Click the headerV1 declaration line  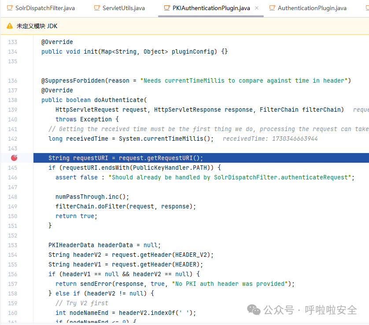[x=125, y=265]
